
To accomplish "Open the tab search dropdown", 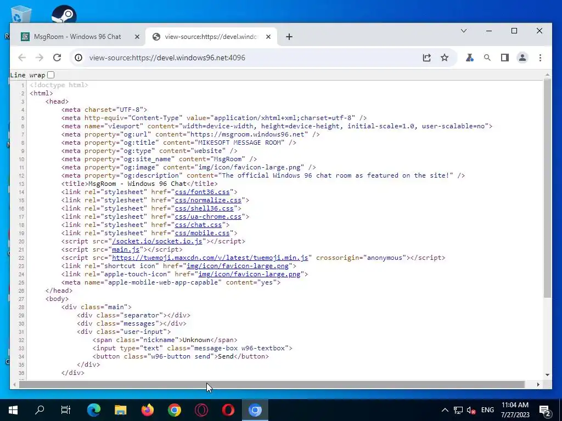I will coord(463,31).
